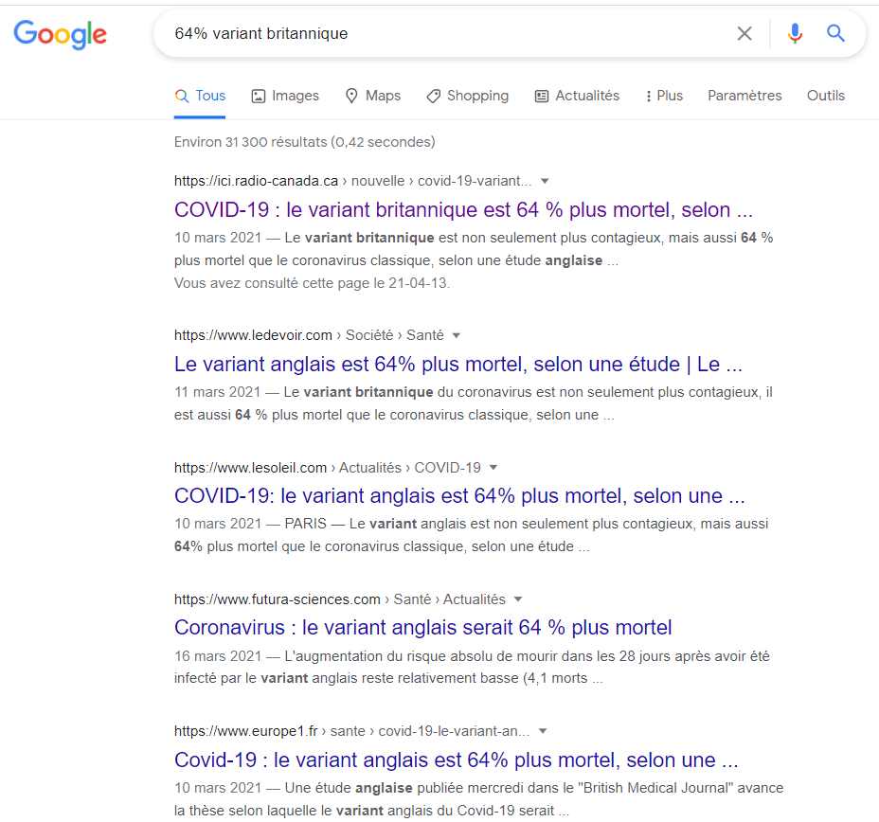Screen dimensions: 879x822
Task: Open the Images search tab
Action: (285, 96)
